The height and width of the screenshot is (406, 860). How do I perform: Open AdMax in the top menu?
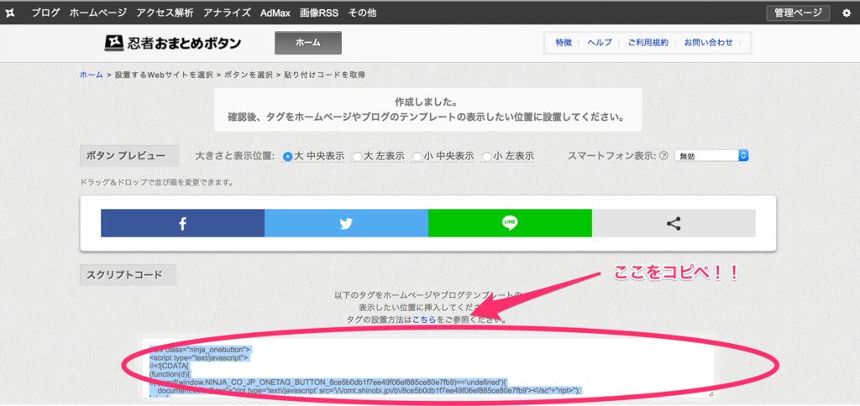pos(275,13)
